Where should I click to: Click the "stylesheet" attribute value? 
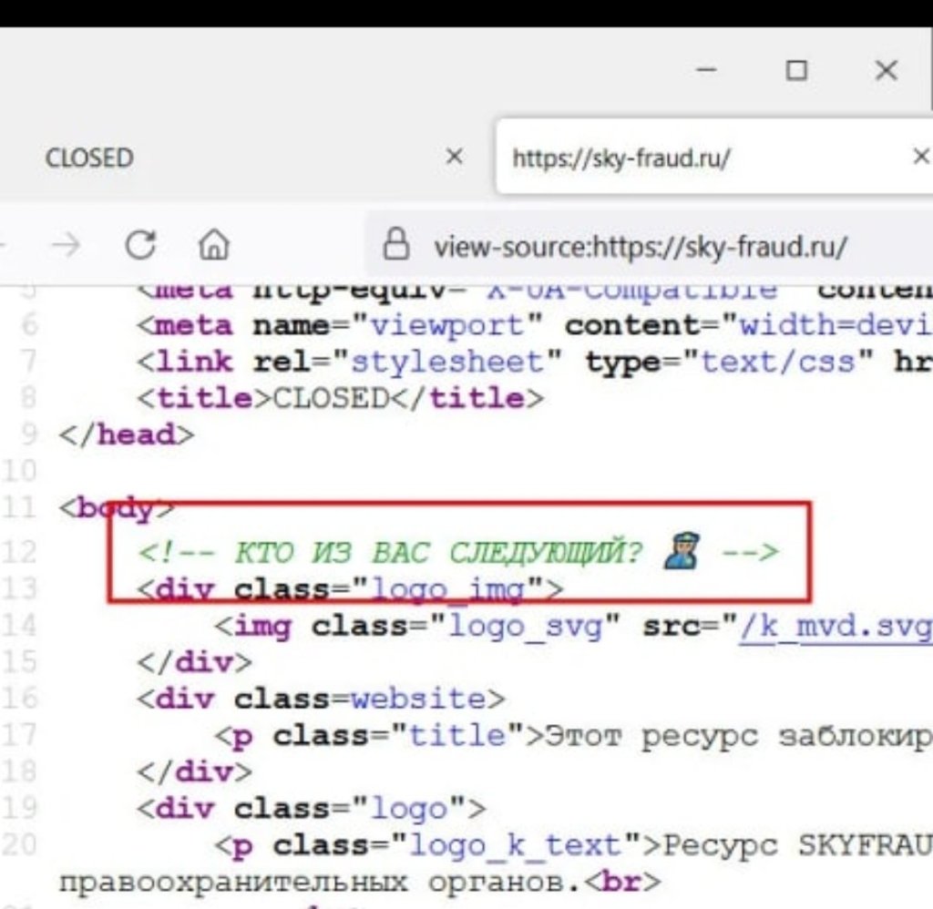pos(446,362)
